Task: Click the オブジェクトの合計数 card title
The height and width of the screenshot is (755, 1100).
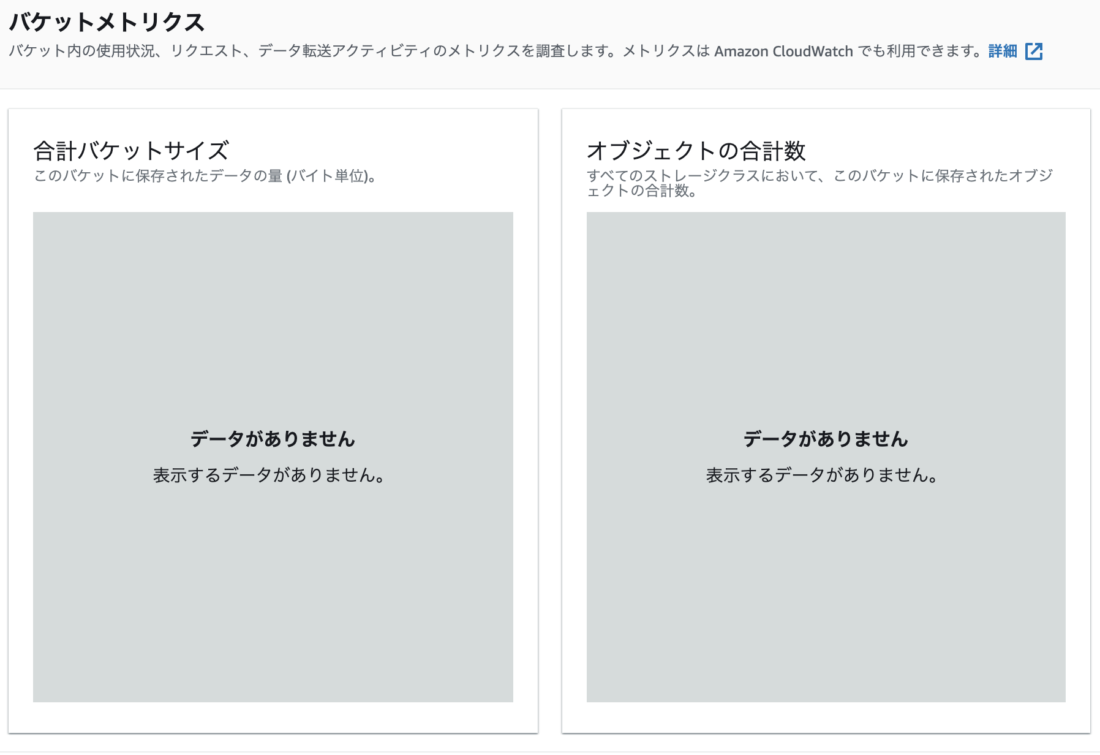Action: 696,150
